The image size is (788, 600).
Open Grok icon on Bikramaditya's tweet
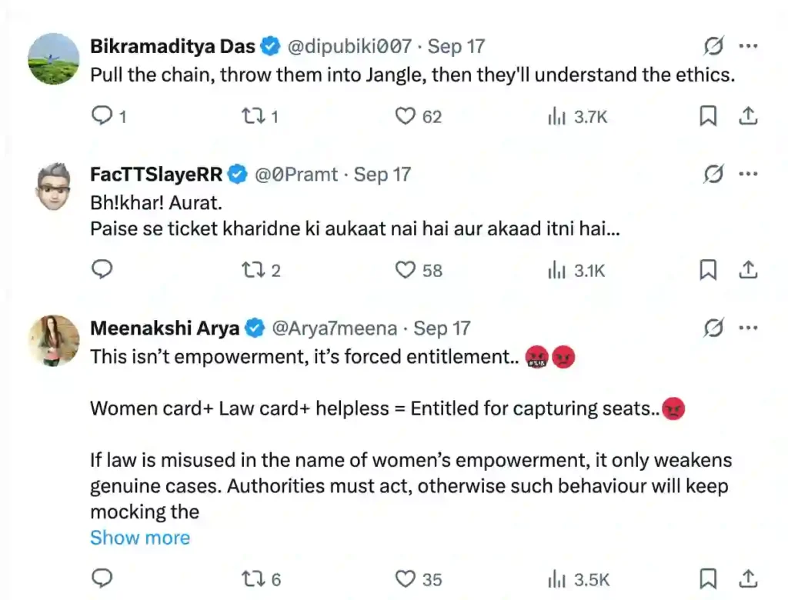click(713, 46)
